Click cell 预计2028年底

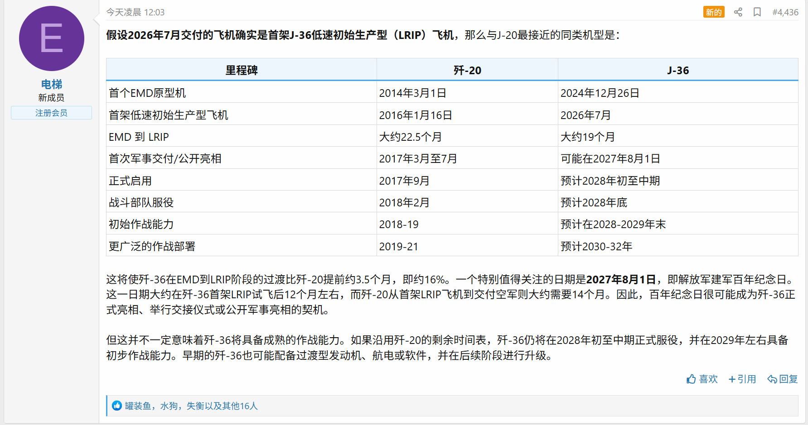[x=678, y=202]
